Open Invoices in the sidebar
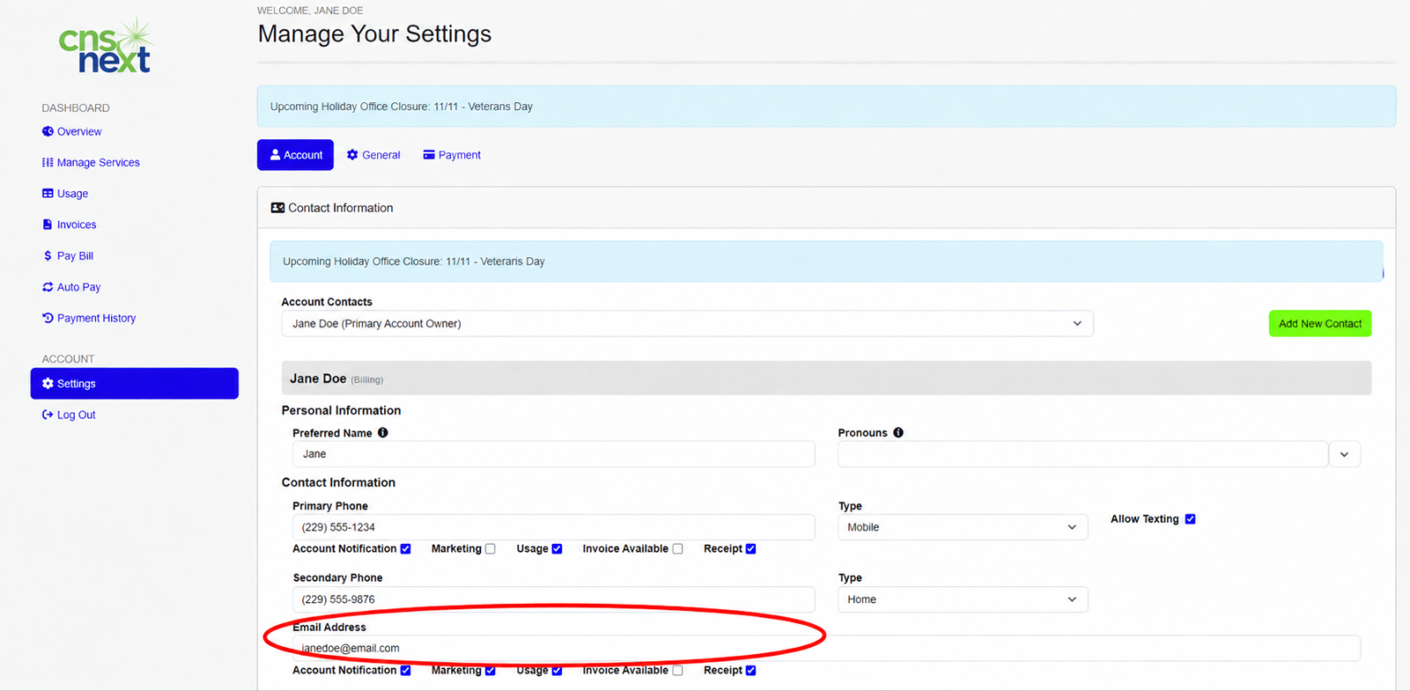 70,225
